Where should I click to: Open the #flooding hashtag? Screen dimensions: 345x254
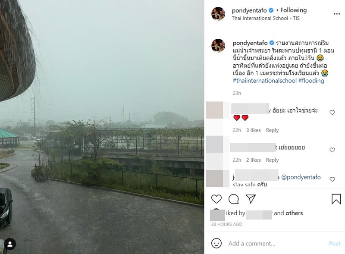(x=311, y=81)
